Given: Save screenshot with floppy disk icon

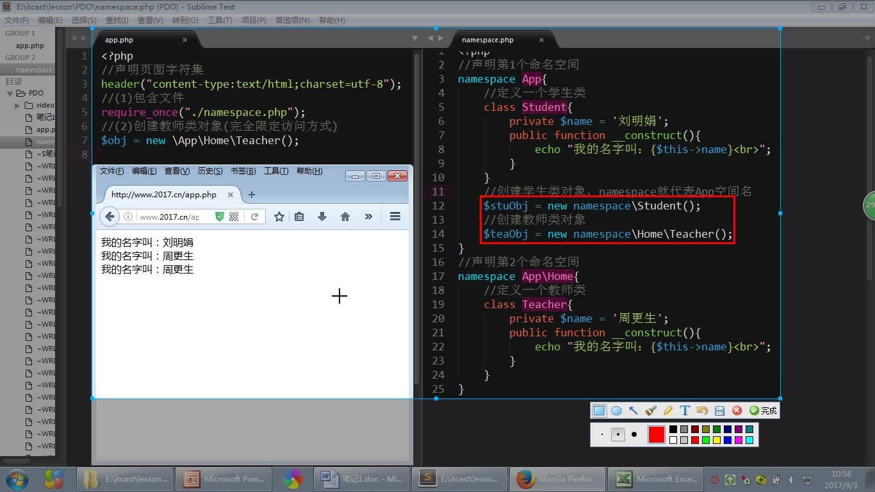Looking at the screenshot, I should [x=719, y=411].
